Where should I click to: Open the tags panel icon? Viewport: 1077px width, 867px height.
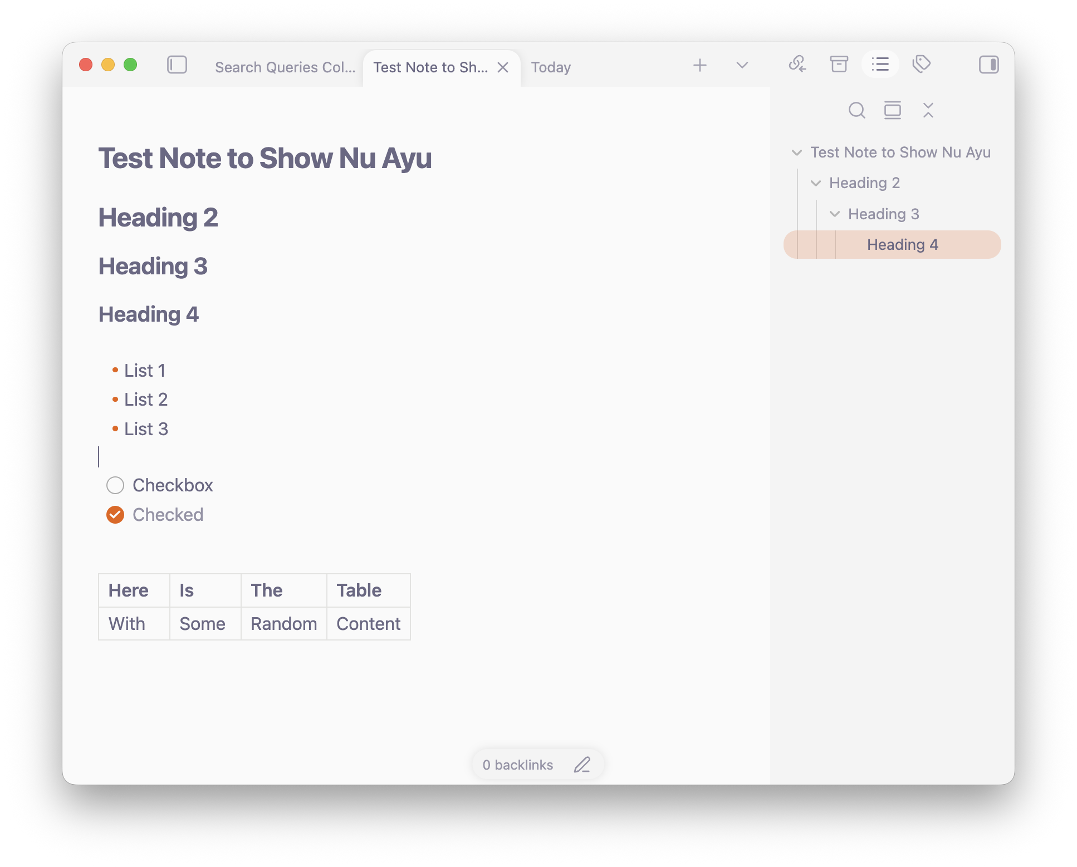(922, 64)
